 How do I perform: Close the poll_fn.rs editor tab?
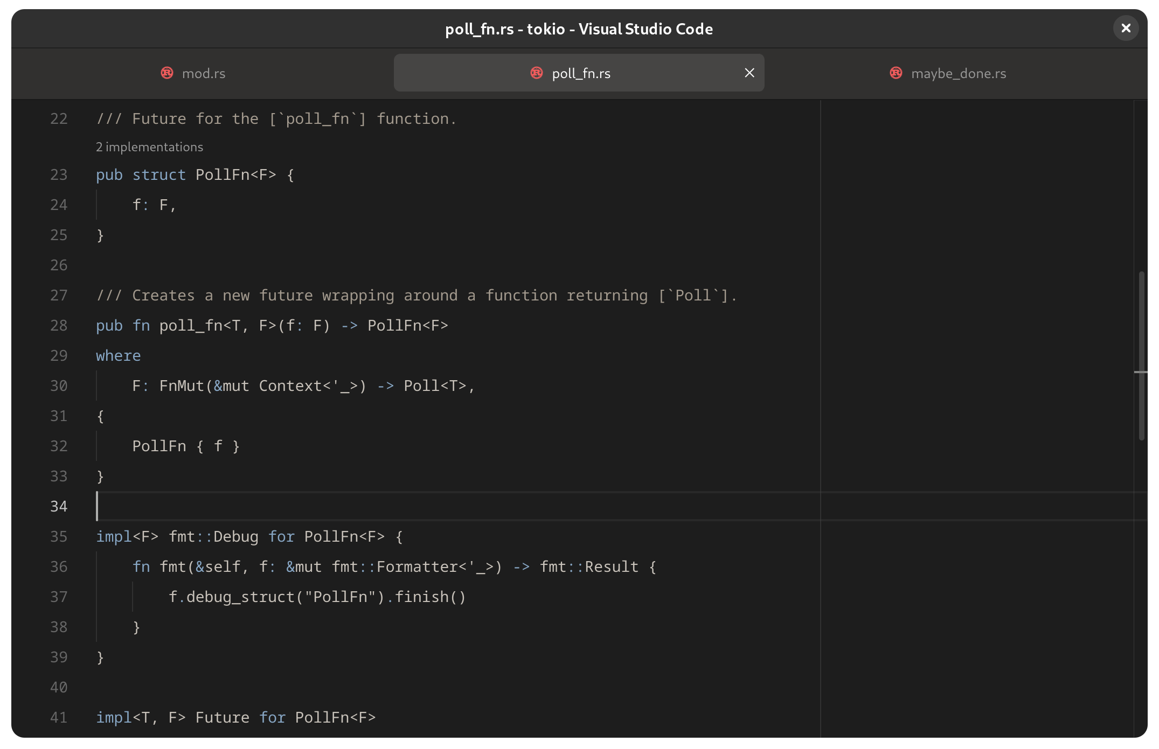749,73
